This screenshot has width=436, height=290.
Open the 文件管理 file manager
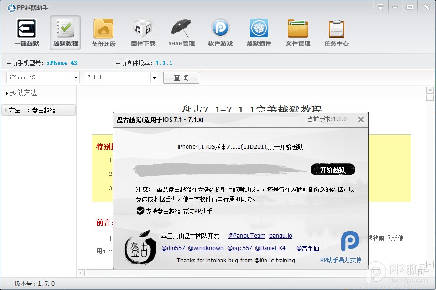(297, 32)
